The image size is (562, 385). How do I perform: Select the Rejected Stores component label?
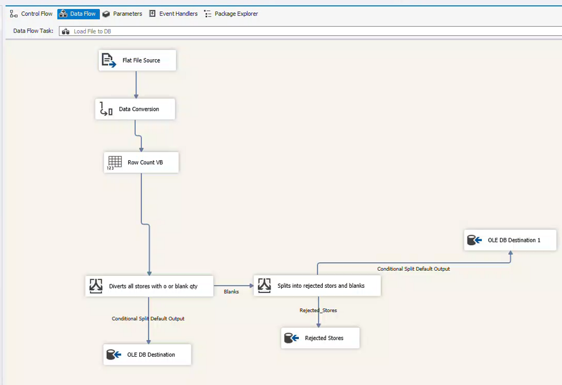pos(324,338)
